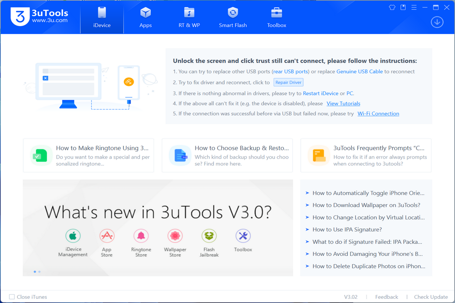Click the Repair Driver button

click(x=289, y=82)
